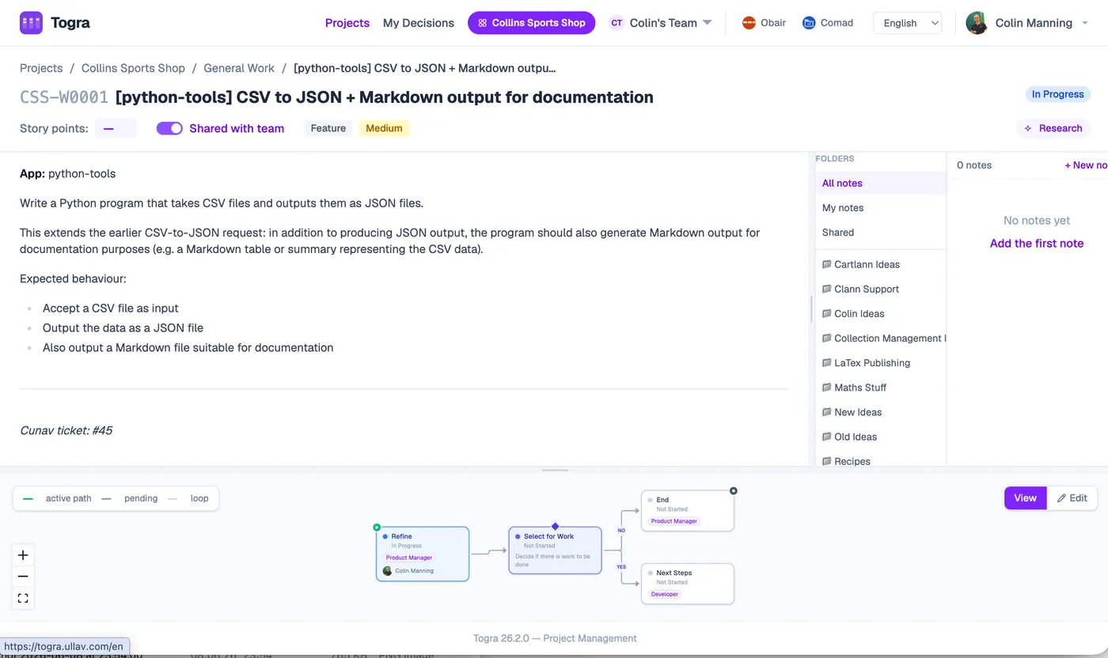The height and width of the screenshot is (658, 1108).
Task: Open the Story points selector
Action: [116, 128]
